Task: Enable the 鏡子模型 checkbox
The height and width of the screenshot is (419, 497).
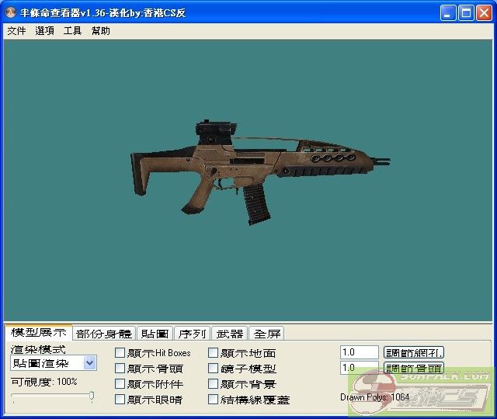Action: tap(213, 369)
